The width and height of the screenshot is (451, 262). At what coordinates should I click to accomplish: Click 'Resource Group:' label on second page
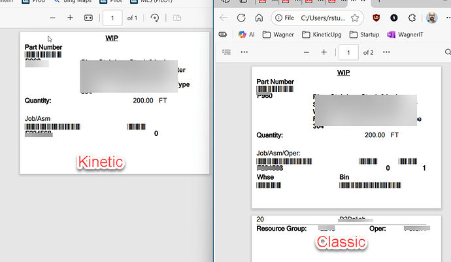[x=282, y=229]
